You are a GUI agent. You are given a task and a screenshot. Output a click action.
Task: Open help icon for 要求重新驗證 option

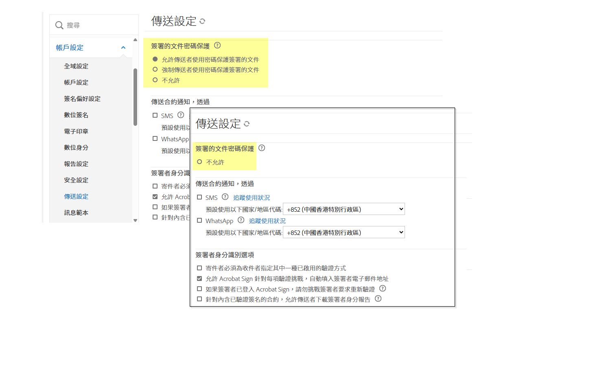(383, 289)
